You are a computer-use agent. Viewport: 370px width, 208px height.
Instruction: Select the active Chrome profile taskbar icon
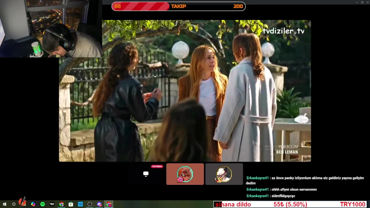pos(109,204)
